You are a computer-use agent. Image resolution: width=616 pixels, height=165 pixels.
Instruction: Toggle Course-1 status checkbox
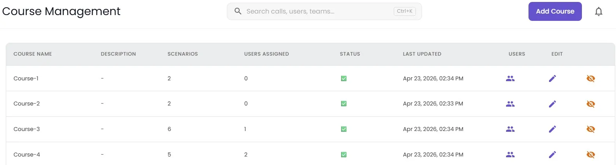click(x=343, y=78)
